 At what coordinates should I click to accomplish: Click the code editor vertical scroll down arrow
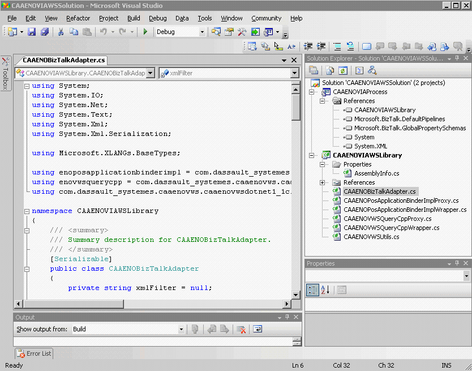pyautogui.click(x=295, y=295)
